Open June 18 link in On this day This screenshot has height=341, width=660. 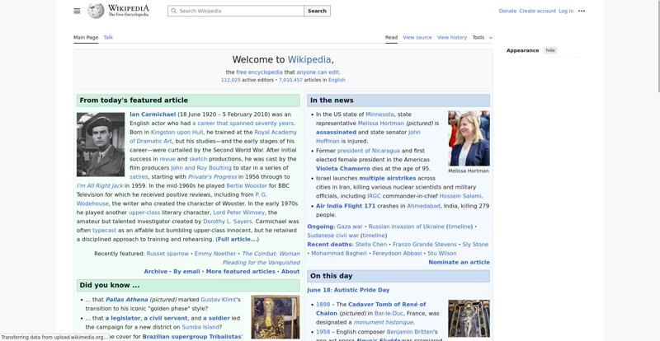coord(319,290)
